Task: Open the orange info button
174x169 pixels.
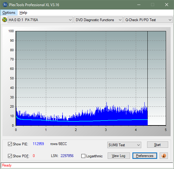Action: [164, 156]
